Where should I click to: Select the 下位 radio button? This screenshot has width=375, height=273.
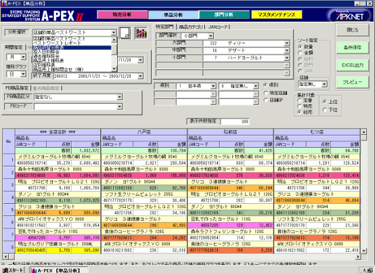324,110
